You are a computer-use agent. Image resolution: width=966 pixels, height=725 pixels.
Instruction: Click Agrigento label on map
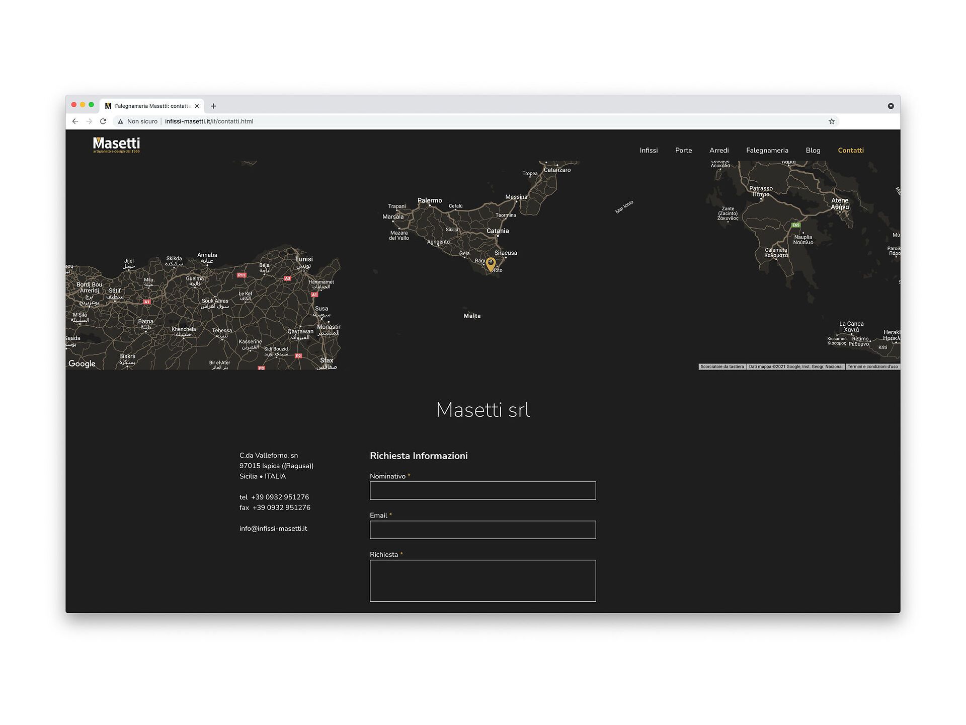point(438,242)
